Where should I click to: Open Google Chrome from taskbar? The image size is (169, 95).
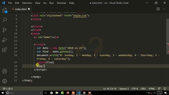(84, 93)
